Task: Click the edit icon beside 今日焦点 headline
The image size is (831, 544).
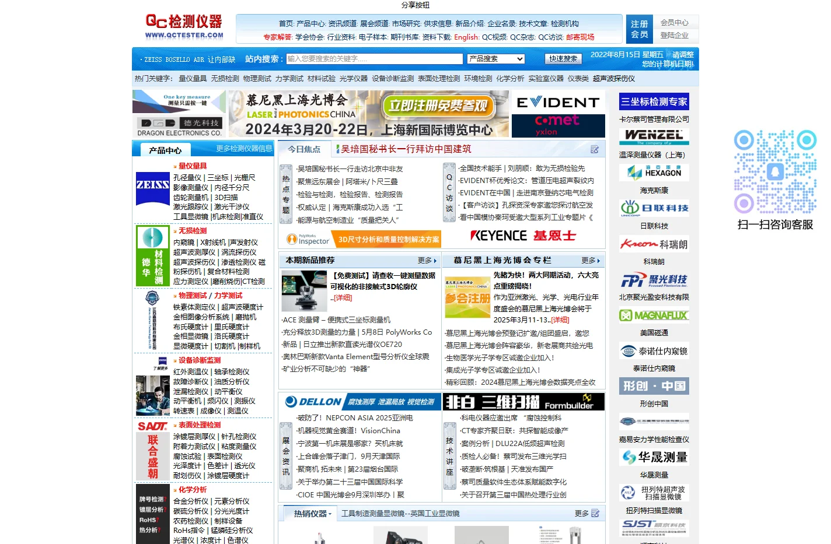Action: pos(595,150)
